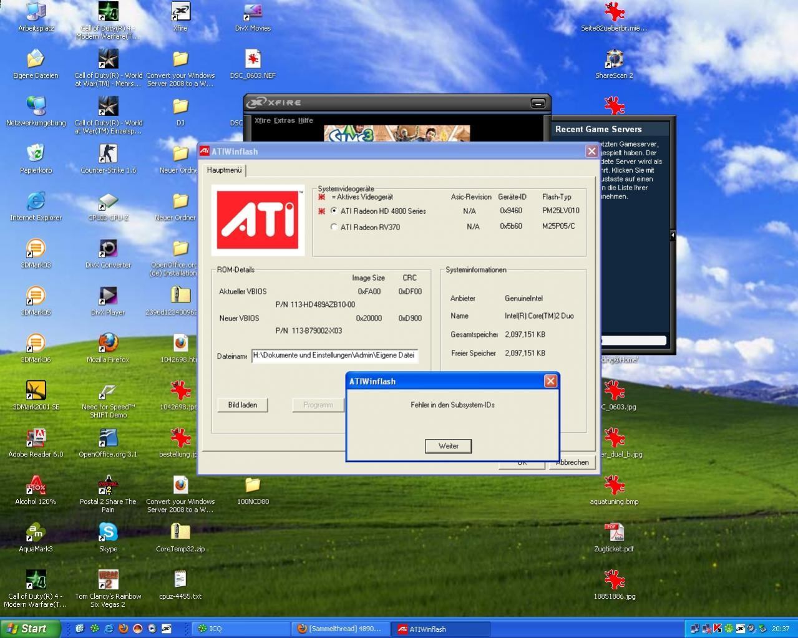The height and width of the screenshot is (638, 798).
Task: Click the Sims 3 banner in Xfire
Action: [397, 133]
